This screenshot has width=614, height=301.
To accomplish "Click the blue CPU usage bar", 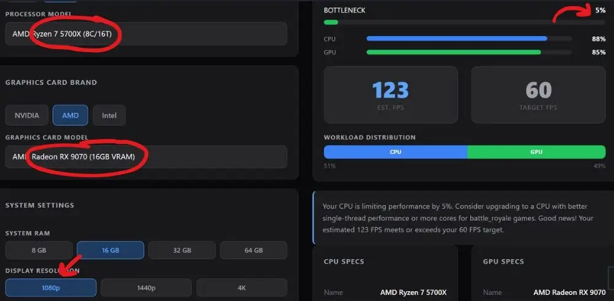I will [457, 39].
